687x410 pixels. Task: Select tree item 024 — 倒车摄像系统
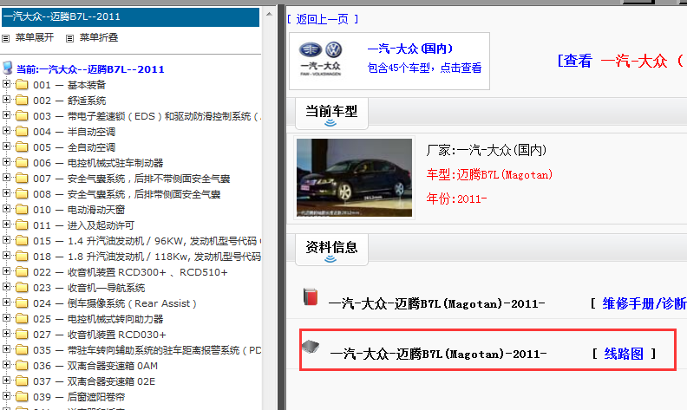tap(114, 303)
